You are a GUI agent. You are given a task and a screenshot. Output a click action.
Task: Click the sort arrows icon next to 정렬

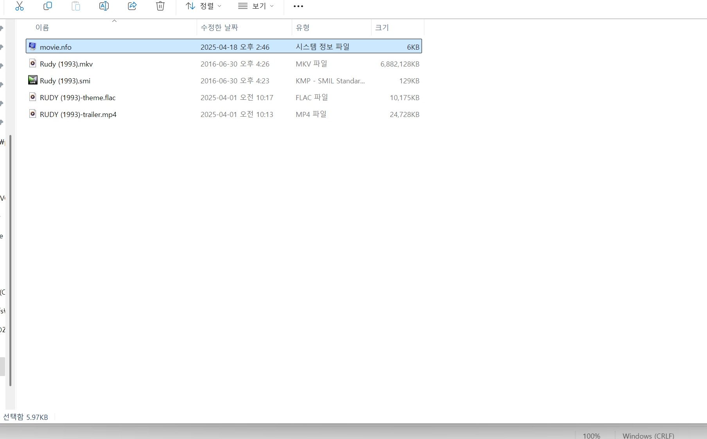tap(190, 6)
